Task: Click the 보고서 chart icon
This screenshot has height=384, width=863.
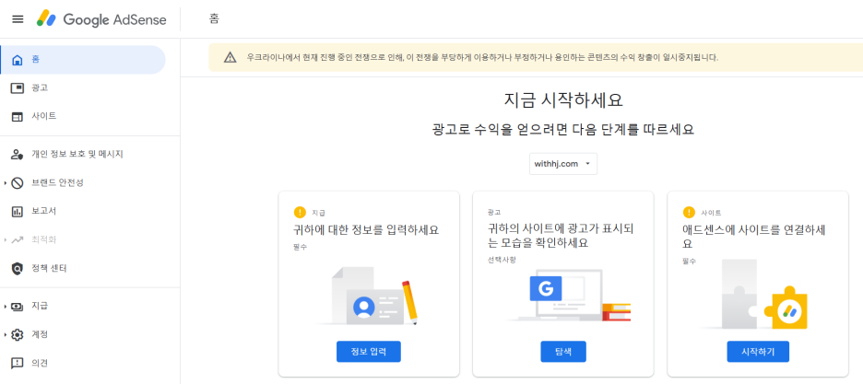Action: tap(18, 212)
